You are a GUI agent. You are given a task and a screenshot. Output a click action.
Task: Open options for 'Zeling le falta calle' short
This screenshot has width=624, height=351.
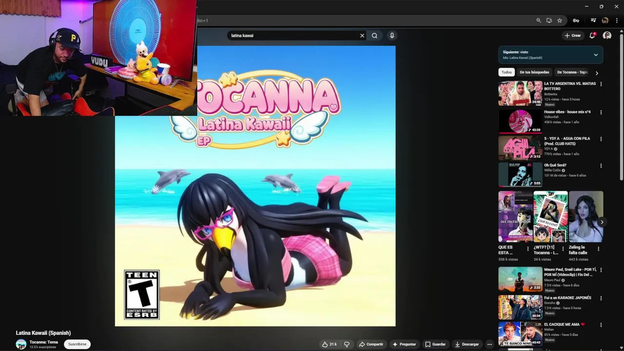pos(598,249)
